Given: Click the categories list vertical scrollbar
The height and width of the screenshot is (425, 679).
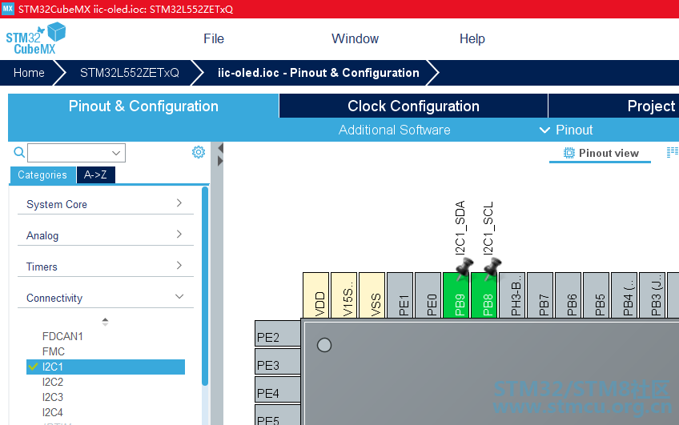Looking at the screenshot, I should tap(205, 286).
